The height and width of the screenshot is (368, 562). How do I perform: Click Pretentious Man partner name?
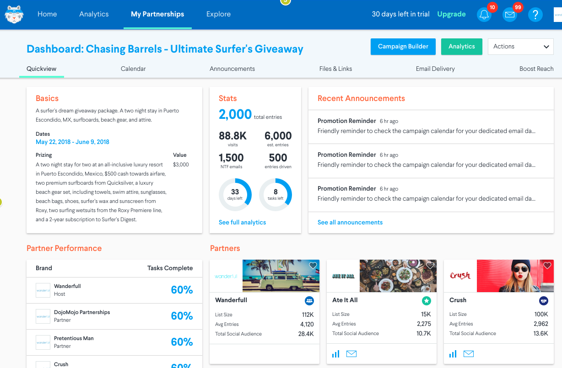74,338
